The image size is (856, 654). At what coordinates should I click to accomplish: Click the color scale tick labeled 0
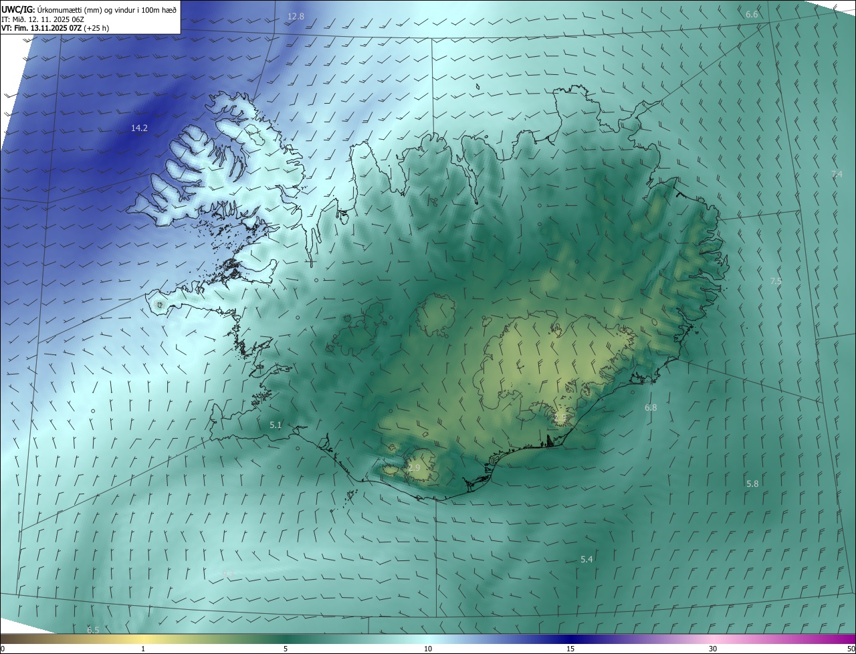click(2, 649)
